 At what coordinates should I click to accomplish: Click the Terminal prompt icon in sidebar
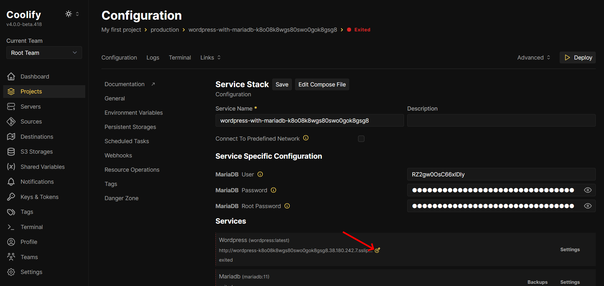[x=11, y=227]
